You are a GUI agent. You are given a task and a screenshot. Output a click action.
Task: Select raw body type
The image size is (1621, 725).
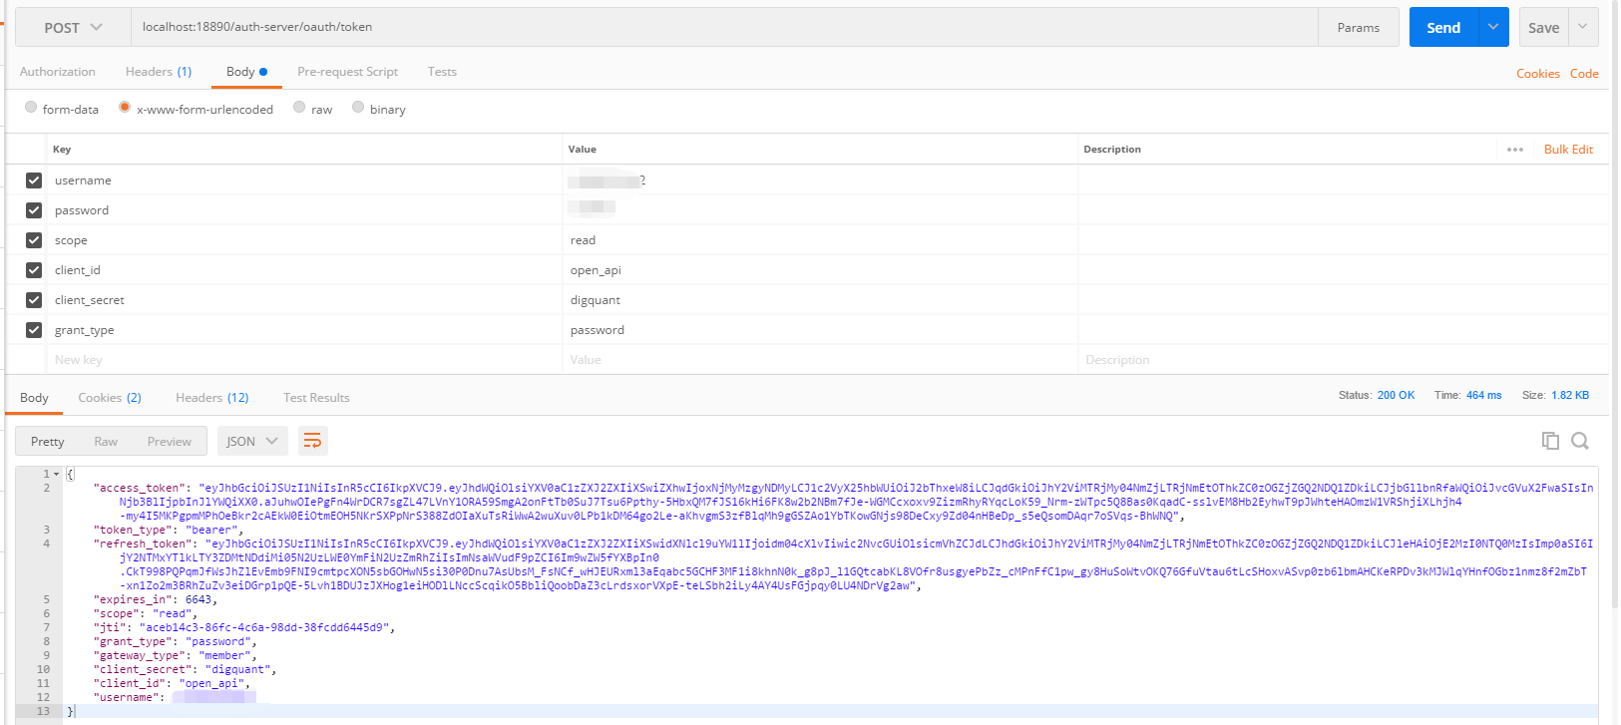coord(299,108)
